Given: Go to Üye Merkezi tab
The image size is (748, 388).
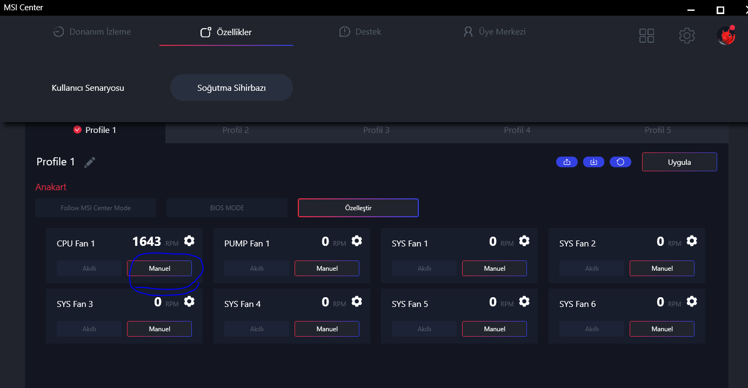Looking at the screenshot, I should [495, 32].
